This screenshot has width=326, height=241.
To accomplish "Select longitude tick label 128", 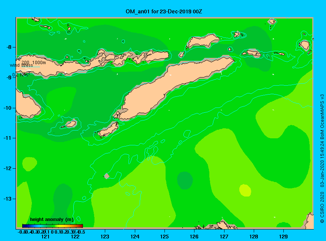I will coord(254,237).
